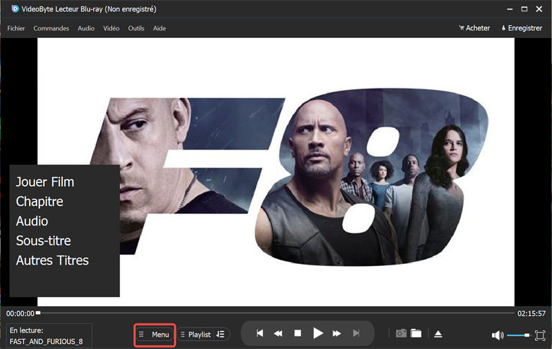Mute audio with the speaker icon
This screenshot has width=552, height=349.
pyautogui.click(x=497, y=335)
